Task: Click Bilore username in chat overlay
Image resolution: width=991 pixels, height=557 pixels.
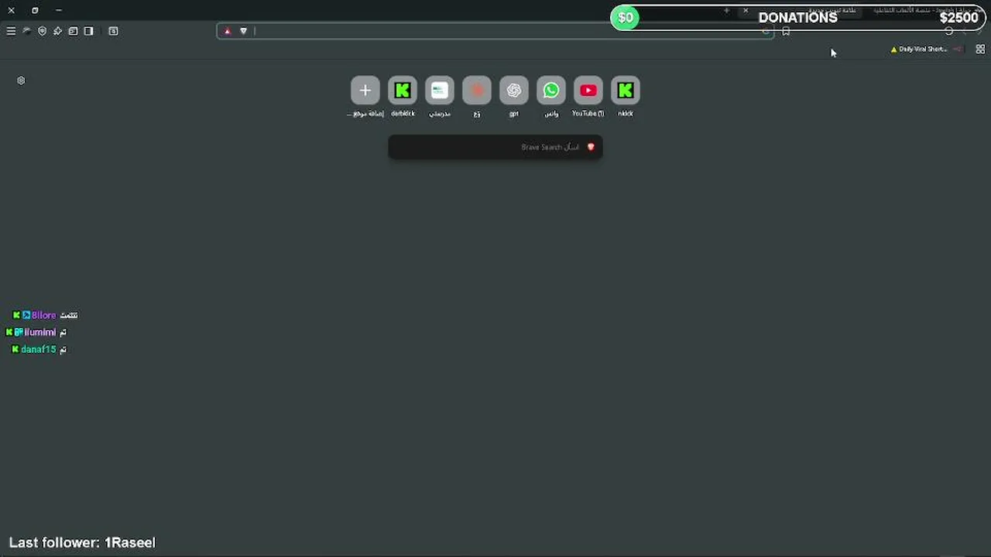Action: [44, 315]
